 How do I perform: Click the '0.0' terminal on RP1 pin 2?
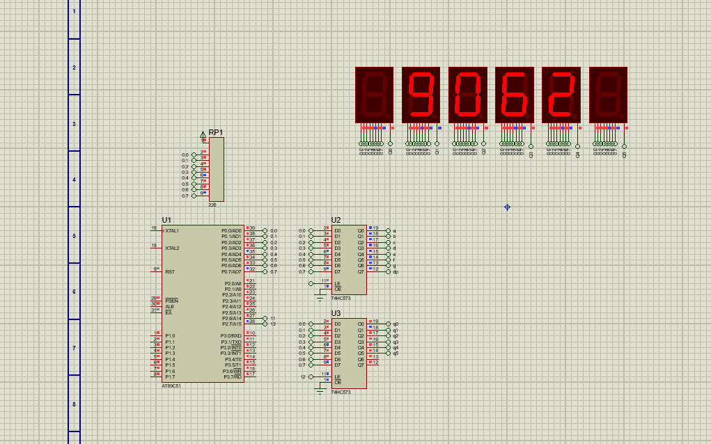(194, 155)
